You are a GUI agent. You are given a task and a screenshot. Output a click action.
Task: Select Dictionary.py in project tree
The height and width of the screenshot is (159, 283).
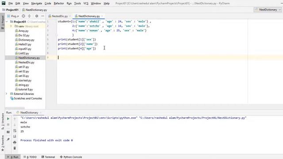pyautogui.click(x=25, y=40)
